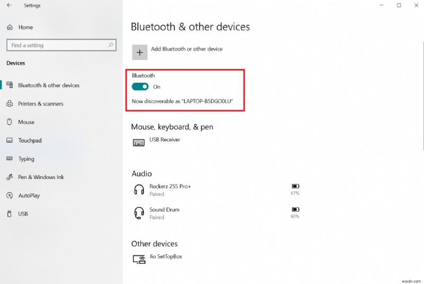
Task: Open Pen & Windows Ink settings
Action: point(41,177)
